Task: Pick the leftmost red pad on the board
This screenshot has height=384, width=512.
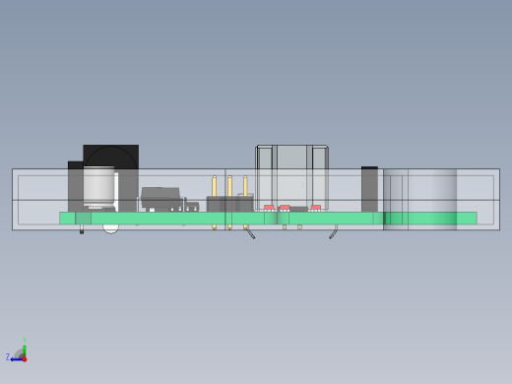Action: pyautogui.click(x=269, y=208)
